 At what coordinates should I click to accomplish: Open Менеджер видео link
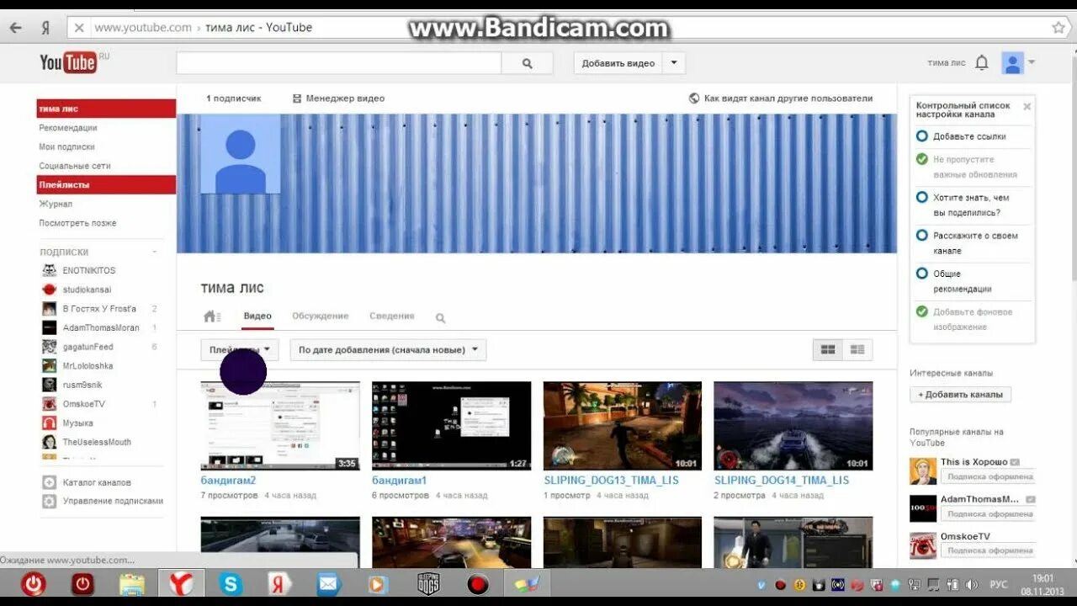click(338, 98)
